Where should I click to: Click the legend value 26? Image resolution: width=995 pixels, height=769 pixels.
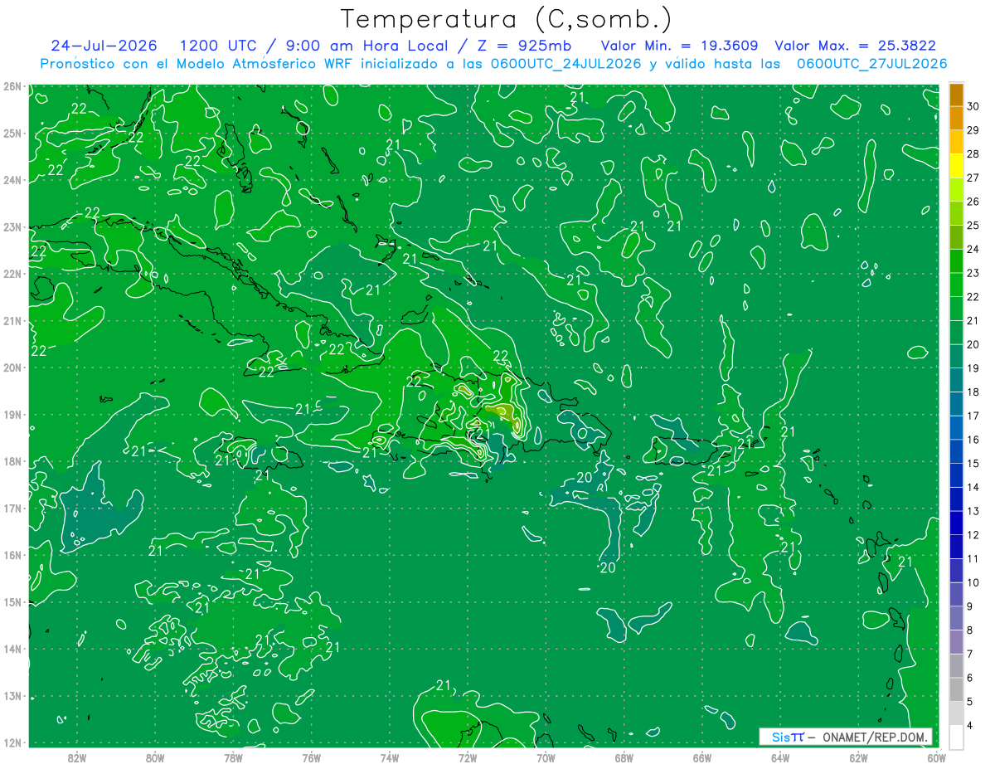click(x=973, y=202)
